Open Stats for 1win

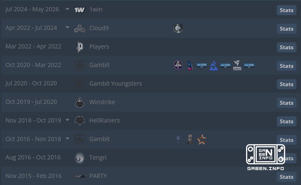(x=286, y=10)
